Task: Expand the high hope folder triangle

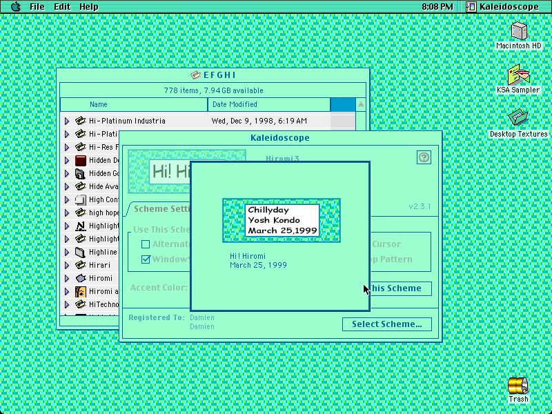Action: [x=67, y=213]
